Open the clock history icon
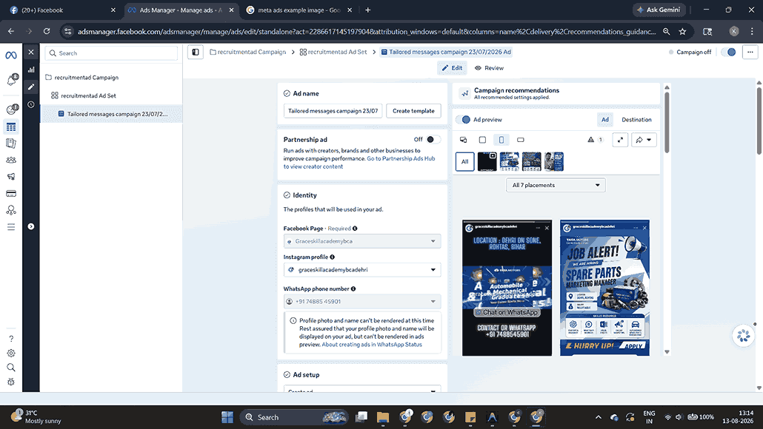Screen dimensions: 763x429 31,104
